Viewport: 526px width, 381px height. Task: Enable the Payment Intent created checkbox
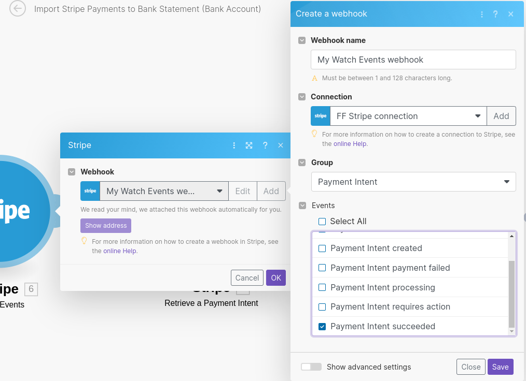coord(322,248)
